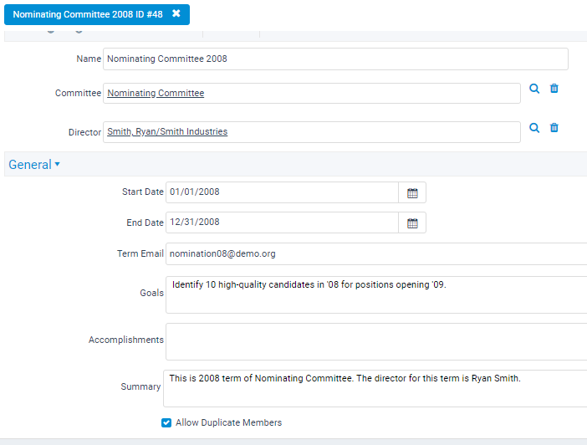Click the Start Date field
The image size is (587, 445).
click(282, 192)
